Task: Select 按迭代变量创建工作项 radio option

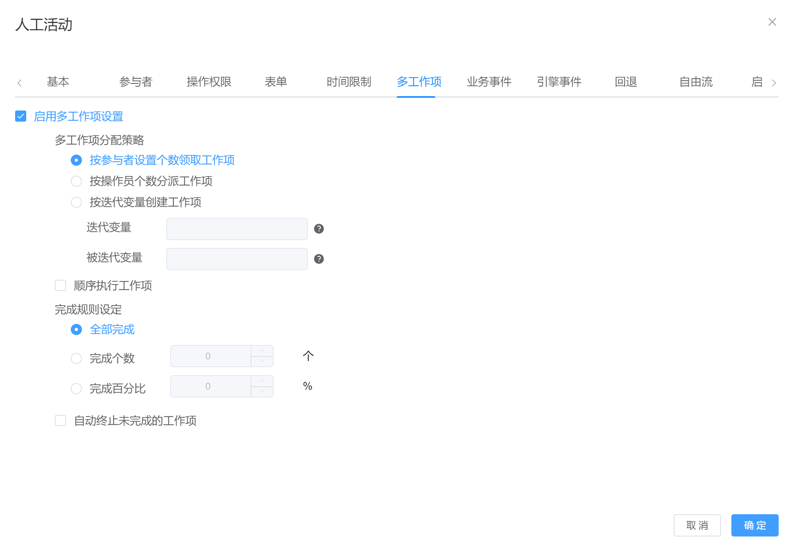Action: pyautogui.click(x=76, y=202)
